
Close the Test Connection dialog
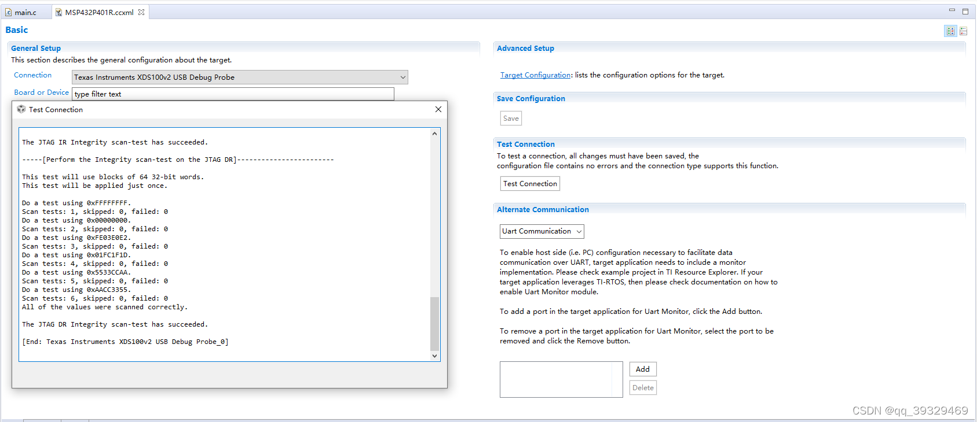click(x=438, y=109)
